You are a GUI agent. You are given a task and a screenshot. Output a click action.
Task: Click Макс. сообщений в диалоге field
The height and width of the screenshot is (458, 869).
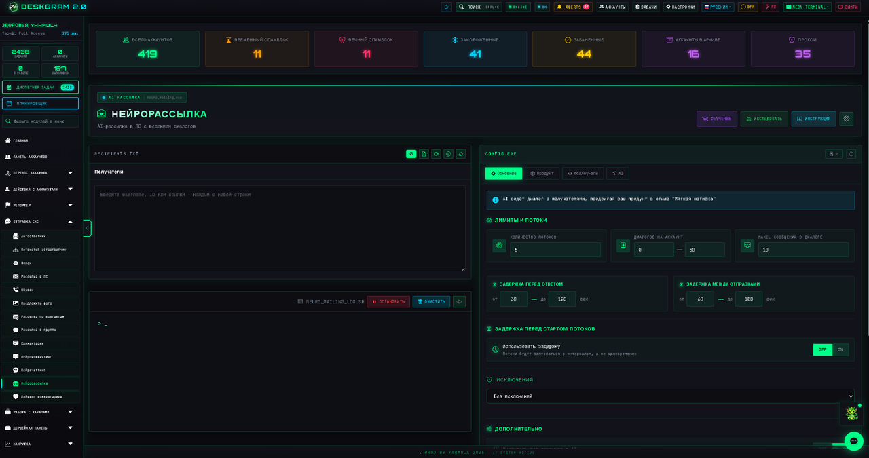pos(804,250)
